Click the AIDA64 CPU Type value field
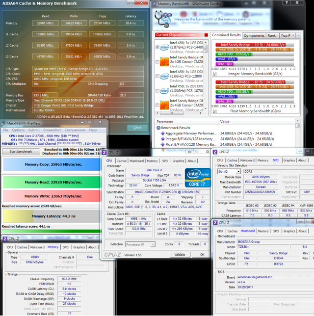The image size is (314, 316). click(88, 69)
